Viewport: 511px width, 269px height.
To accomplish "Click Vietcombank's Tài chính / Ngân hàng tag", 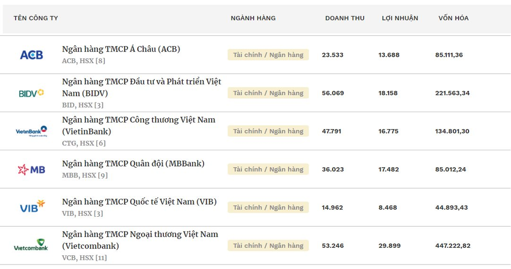I will pyautogui.click(x=268, y=246).
